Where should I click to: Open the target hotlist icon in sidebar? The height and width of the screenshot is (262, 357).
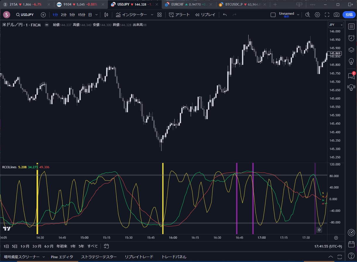coord(351,232)
